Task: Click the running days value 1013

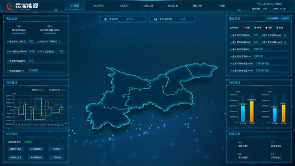Action: (x=265, y=9)
